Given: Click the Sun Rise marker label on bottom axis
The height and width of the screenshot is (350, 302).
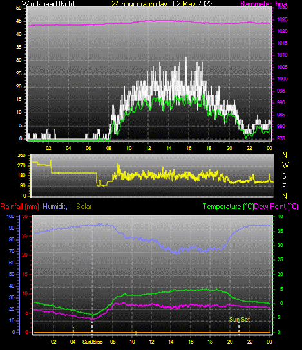Looking at the screenshot, I should pyautogui.click(x=93, y=342).
